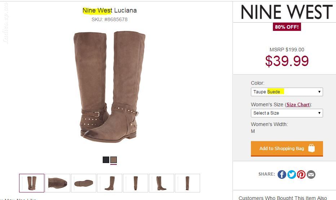Choose the black color swatch

click(x=106, y=160)
